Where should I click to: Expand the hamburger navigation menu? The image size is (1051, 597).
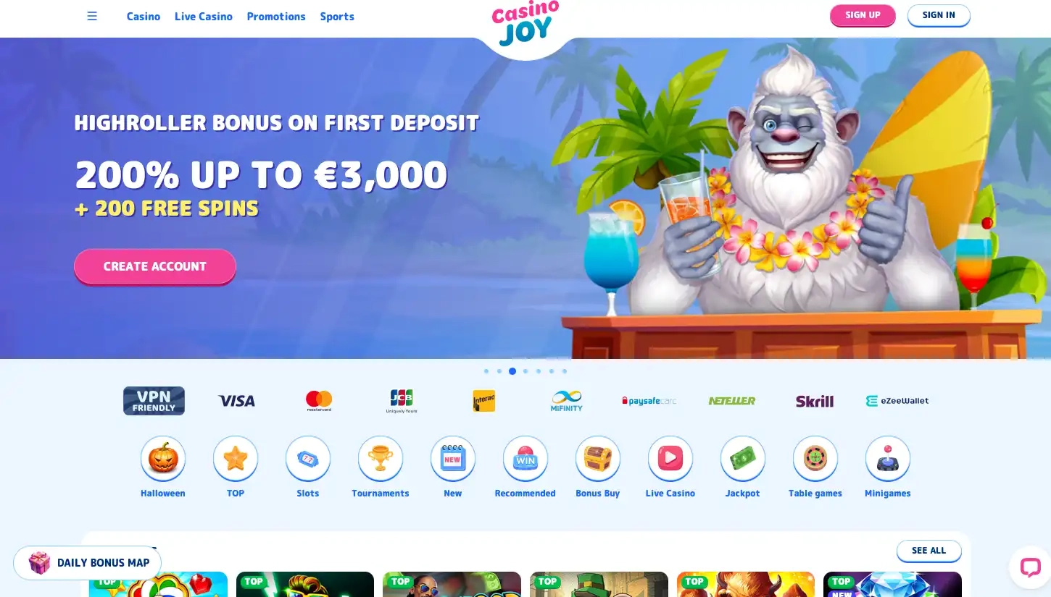click(x=92, y=16)
